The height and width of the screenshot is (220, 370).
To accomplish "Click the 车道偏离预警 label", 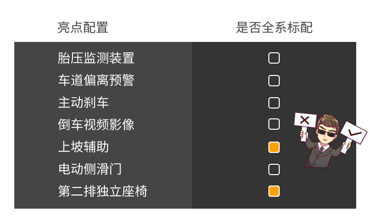I will (96, 80).
